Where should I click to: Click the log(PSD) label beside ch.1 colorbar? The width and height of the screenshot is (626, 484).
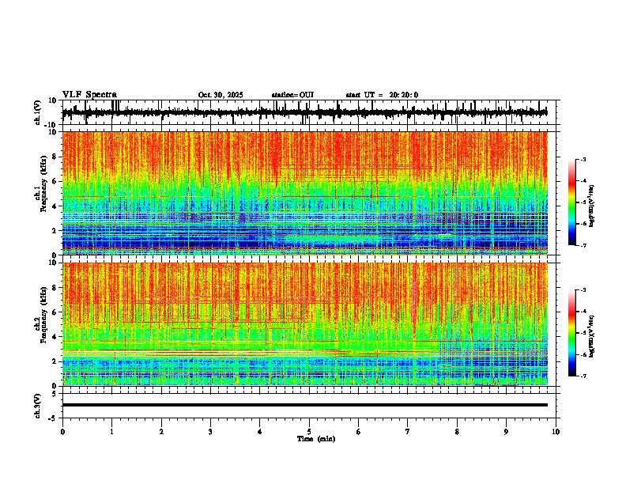pos(592,206)
